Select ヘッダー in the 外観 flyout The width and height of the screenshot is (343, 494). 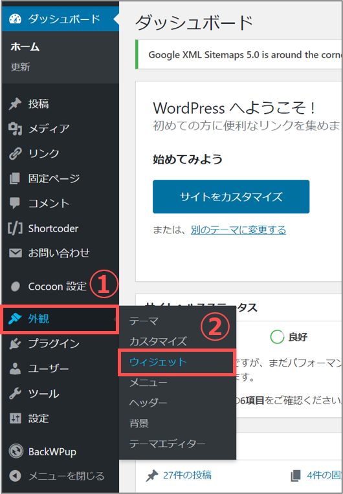[x=148, y=403]
